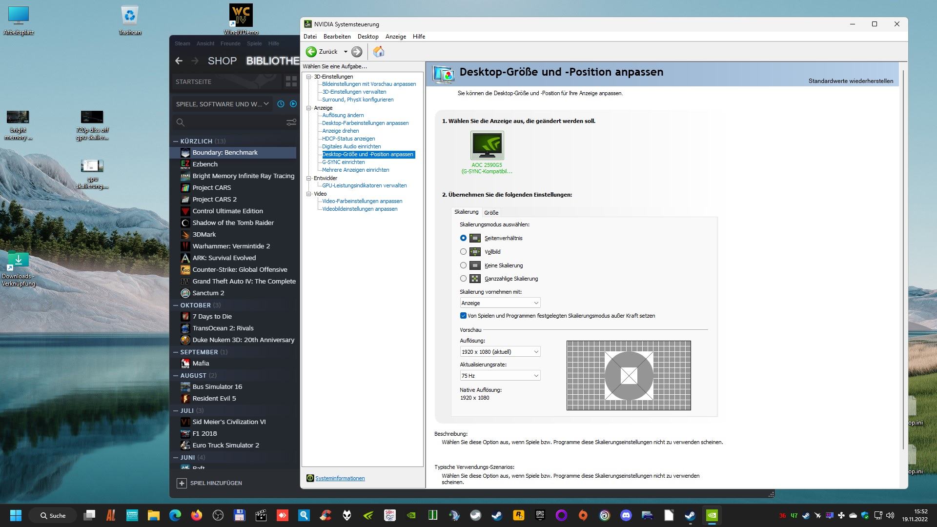The height and width of the screenshot is (527, 937).
Task: Click the green Zurück back arrow icon
Action: (x=311, y=52)
